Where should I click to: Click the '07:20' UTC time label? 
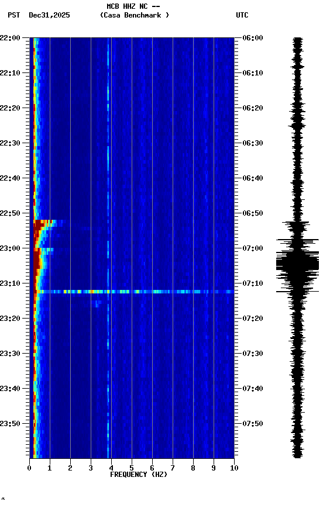253,319
